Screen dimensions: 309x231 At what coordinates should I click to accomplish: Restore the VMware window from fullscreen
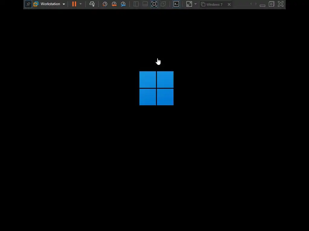tap(272, 4)
